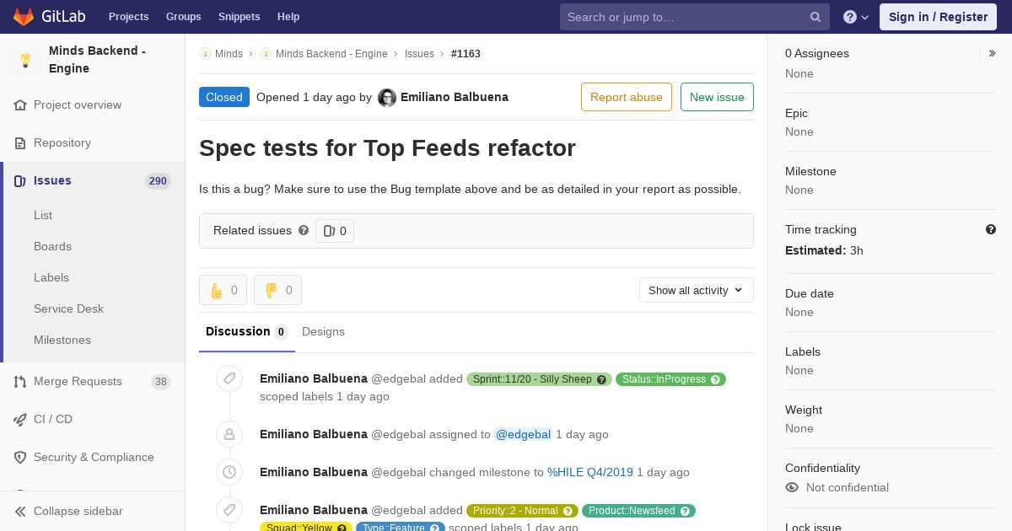Click the Minds breadcrumb link

point(229,54)
